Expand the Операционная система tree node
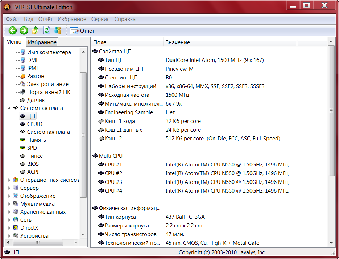 click(x=9, y=180)
